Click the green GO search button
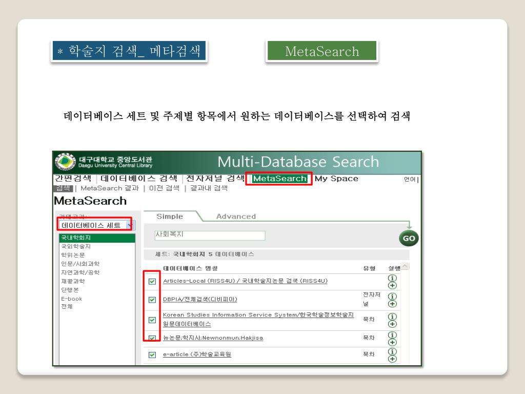 coord(409,238)
